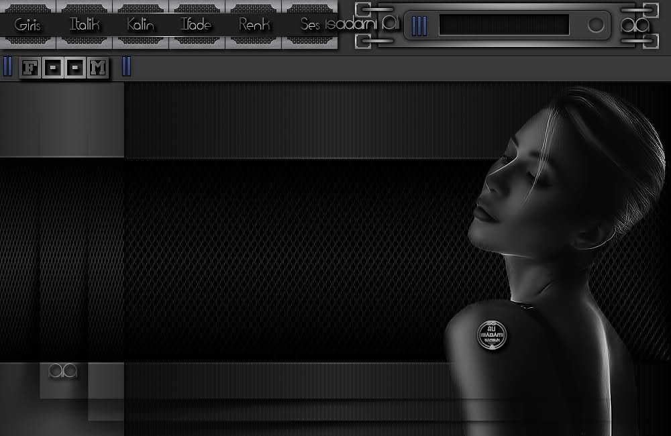
Task: Click the isadami logo text
Action: pyautogui.click(x=362, y=23)
